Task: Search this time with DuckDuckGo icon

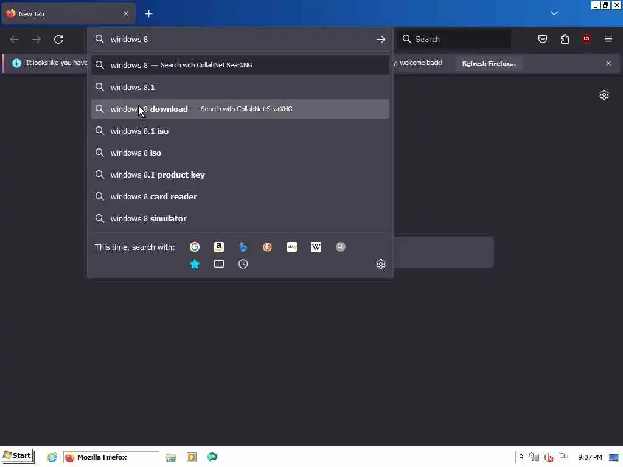Action: tap(268, 247)
